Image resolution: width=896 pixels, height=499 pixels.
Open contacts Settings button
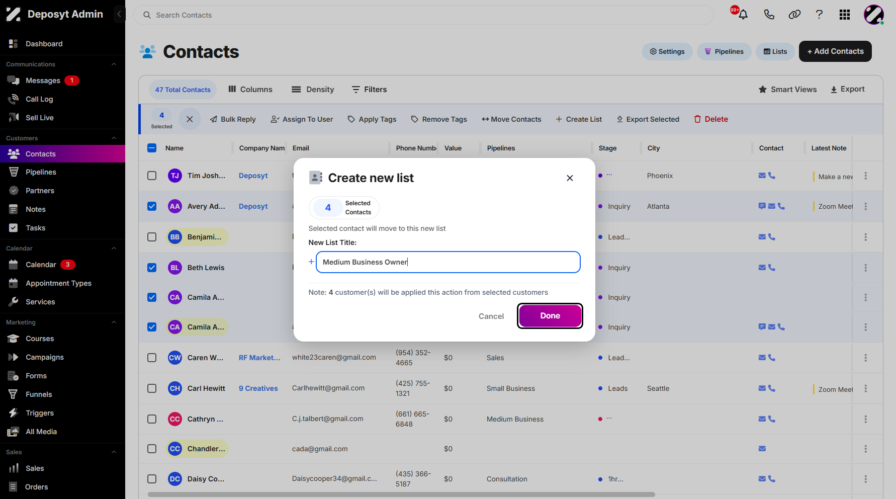(x=667, y=51)
